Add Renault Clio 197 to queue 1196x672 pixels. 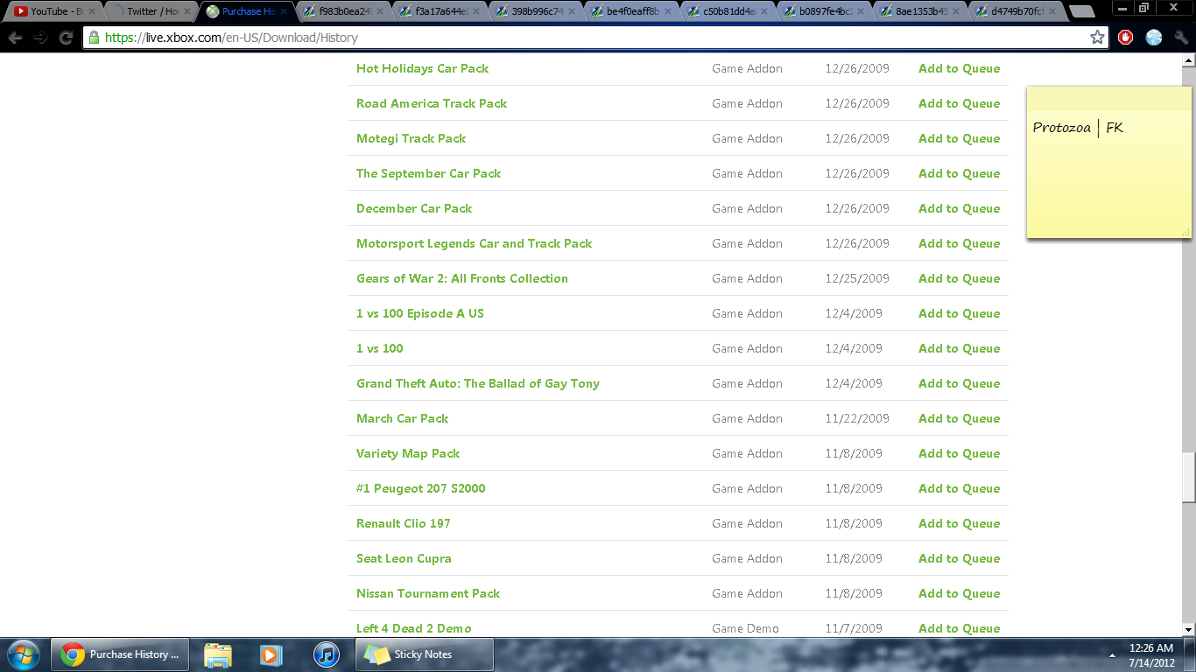[959, 523]
